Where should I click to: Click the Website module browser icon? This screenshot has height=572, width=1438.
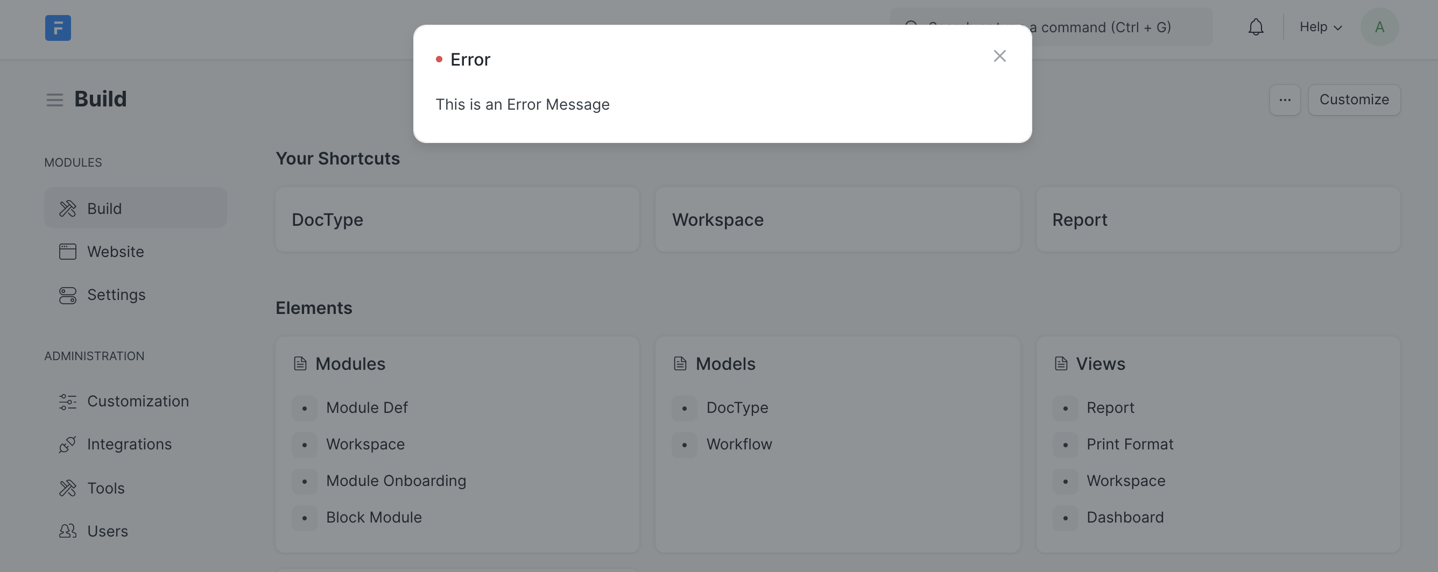(x=68, y=252)
